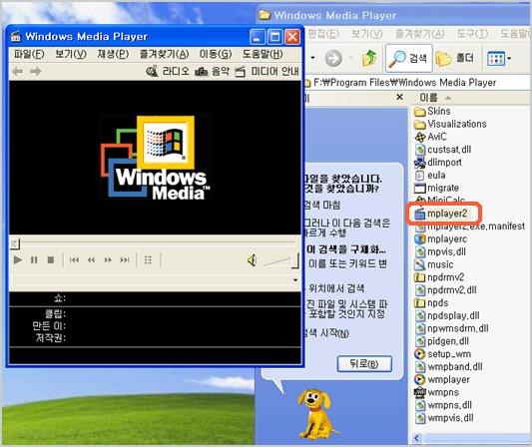Open the 즐겨찾기(A) menu in Media Player
The height and width of the screenshot is (447, 532).
pyautogui.click(x=165, y=54)
